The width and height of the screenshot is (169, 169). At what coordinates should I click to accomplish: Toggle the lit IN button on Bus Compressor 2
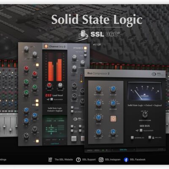[x=113, y=119]
